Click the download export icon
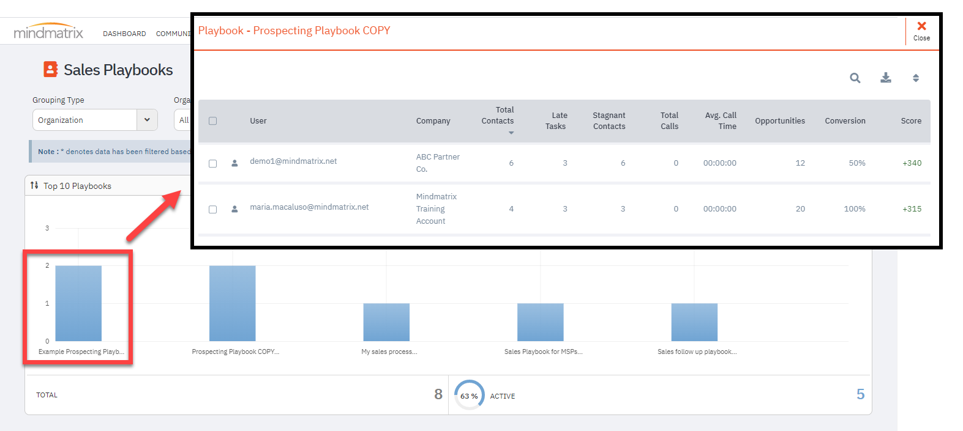The width and height of the screenshot is (963, 431). 885,78
